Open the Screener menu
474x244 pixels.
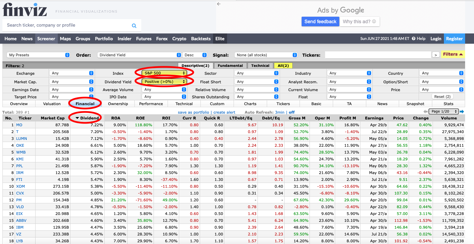46,39
